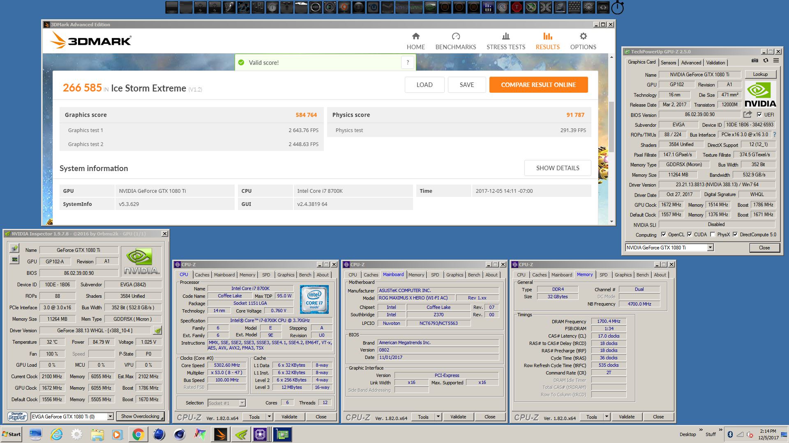Click SHOW DETAILS for System information
This screenshot has height=443, width=789.
558,168
